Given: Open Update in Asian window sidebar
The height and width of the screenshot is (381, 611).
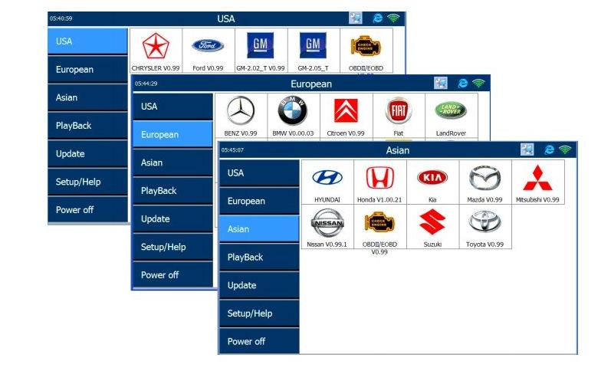Looking at the screenshot, I should point(259,285).
